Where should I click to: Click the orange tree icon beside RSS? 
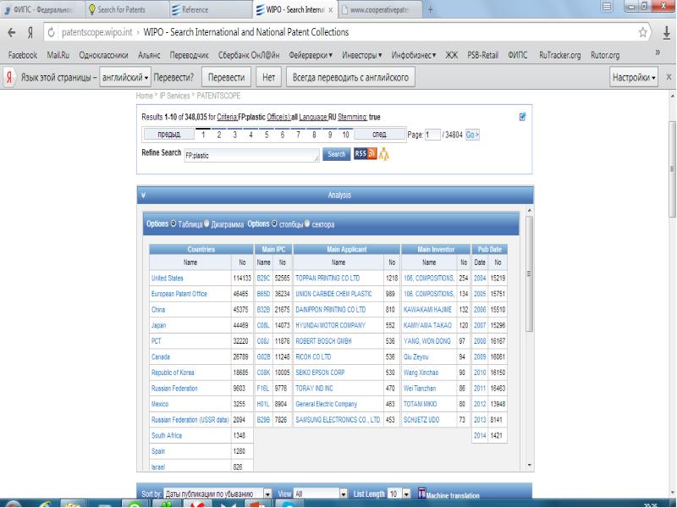[x=384, y=154]
